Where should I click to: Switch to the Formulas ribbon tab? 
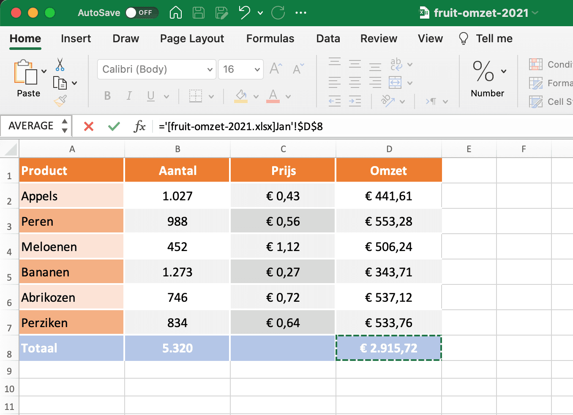tap(270, 38)
